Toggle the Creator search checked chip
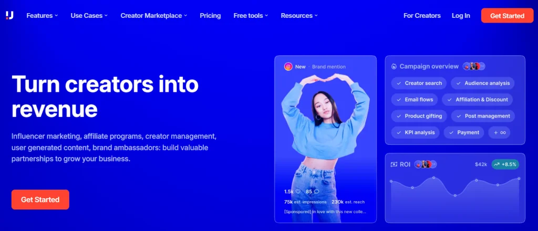This screenshot has height=231, width=538. pyautogui.click(x=419, y=83)
